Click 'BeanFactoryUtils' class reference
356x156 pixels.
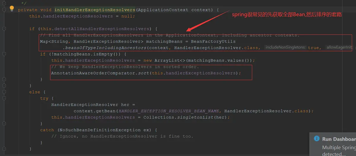pyautogui.click(x=213, y=41)
